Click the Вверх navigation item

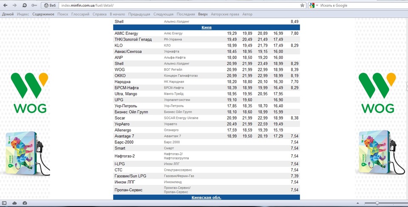pos(203,14)
